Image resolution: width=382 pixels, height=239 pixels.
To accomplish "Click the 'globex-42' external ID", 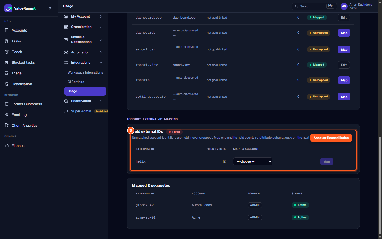I will 145,205.
